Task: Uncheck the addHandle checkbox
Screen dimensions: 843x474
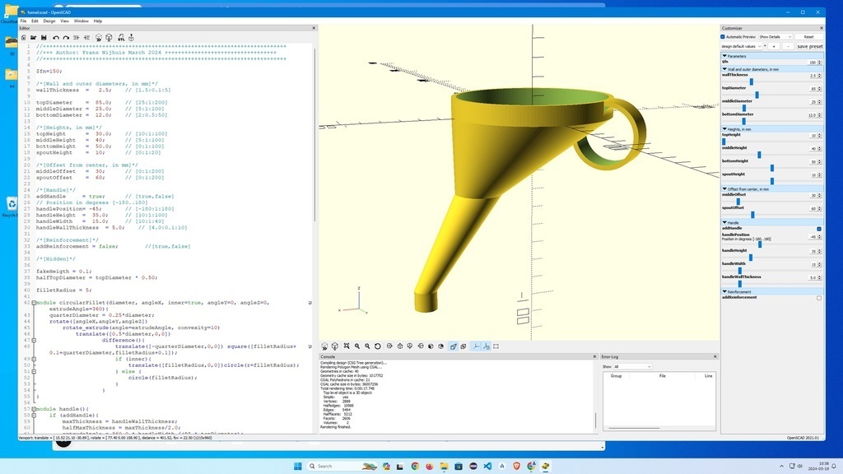Action: click(819, 229)
